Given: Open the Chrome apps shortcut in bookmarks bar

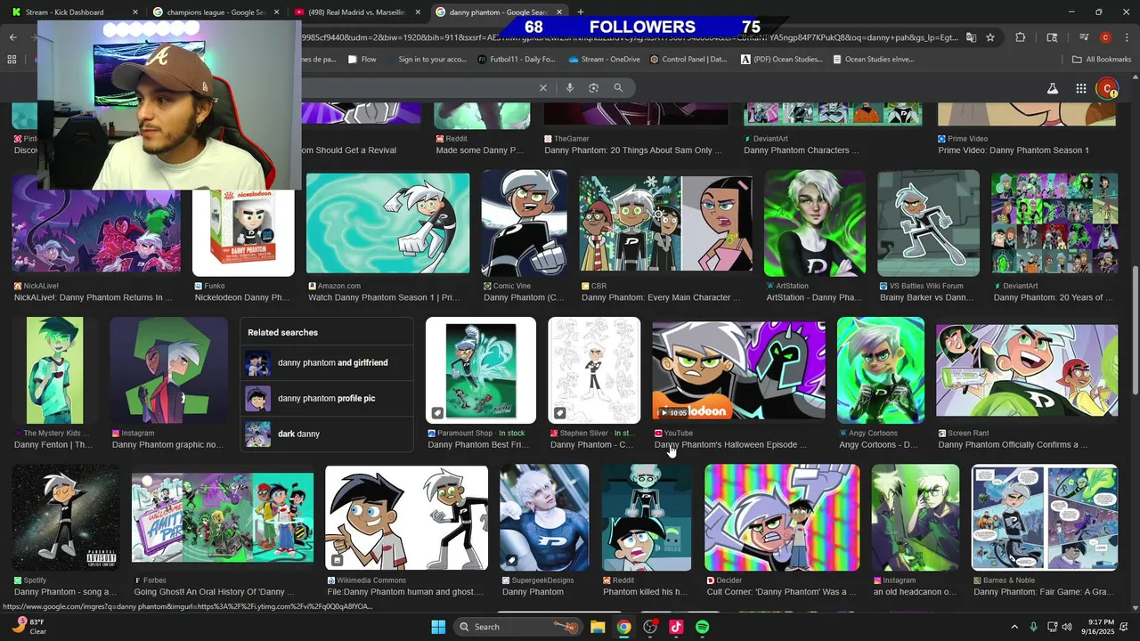Looking at the screenshot, I should coord(12,60).
